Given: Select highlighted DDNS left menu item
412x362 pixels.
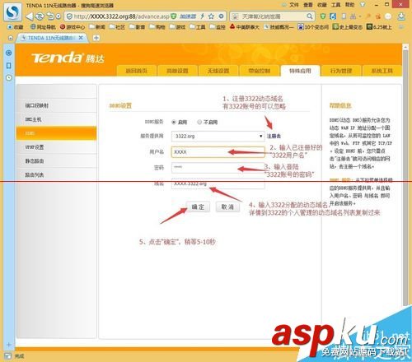Looking at the screenshot, I should [57, 133].
